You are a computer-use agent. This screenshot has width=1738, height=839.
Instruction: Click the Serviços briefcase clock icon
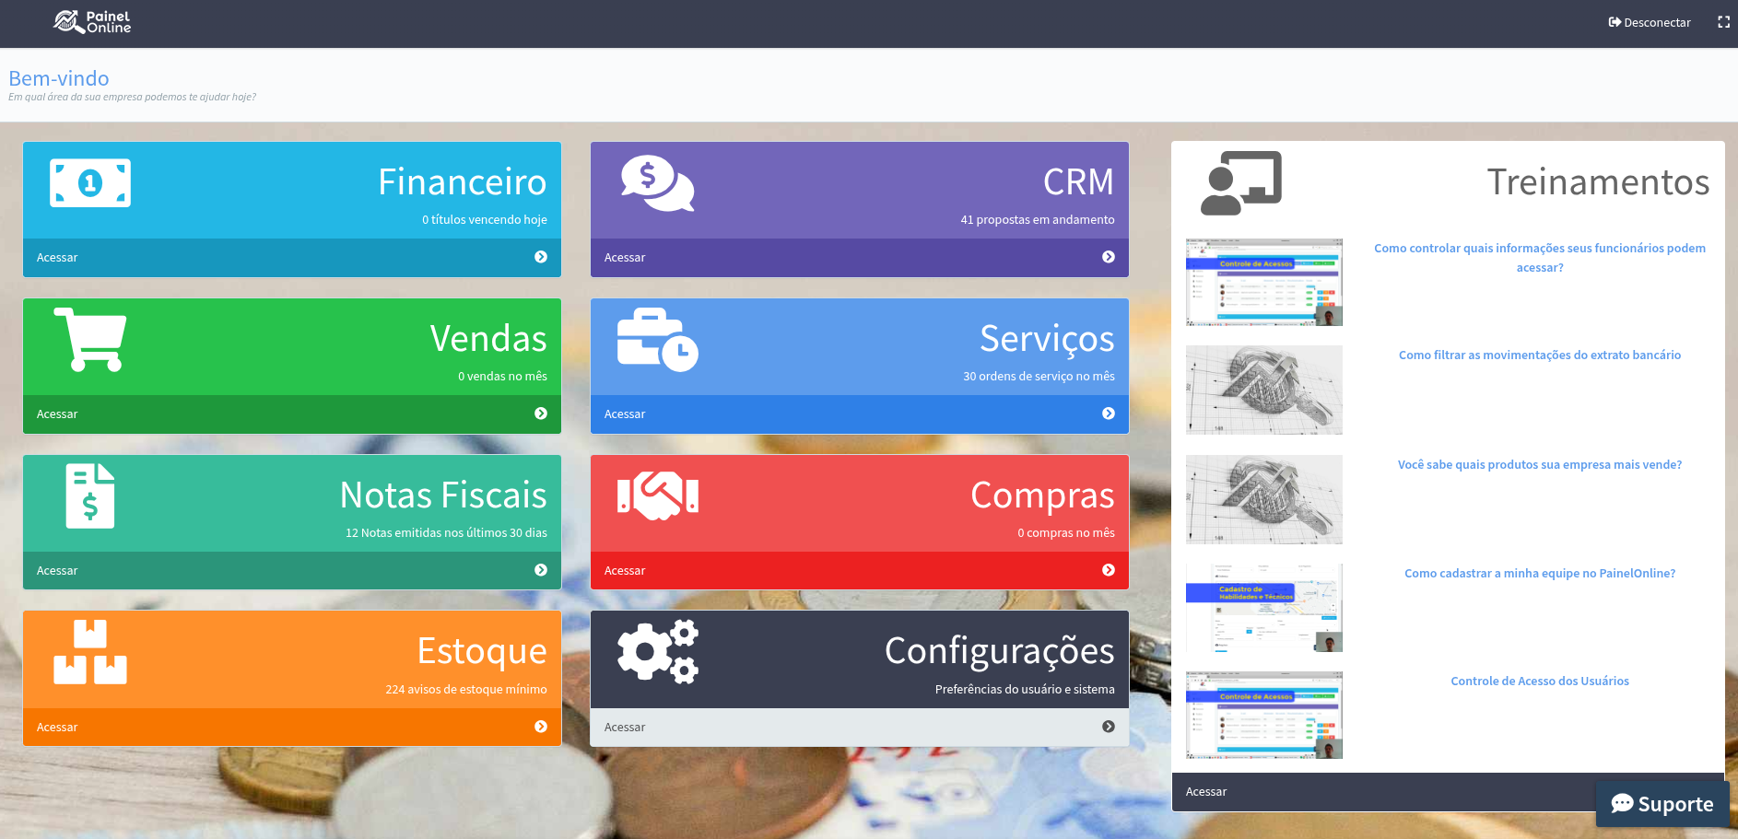pyautogui.click(x=657, y=340)
